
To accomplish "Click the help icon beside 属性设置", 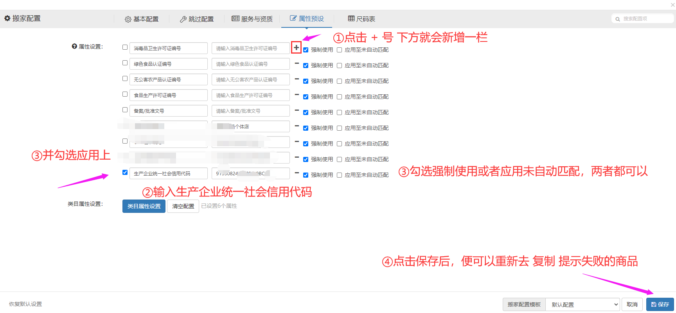I will click(74, 46).
